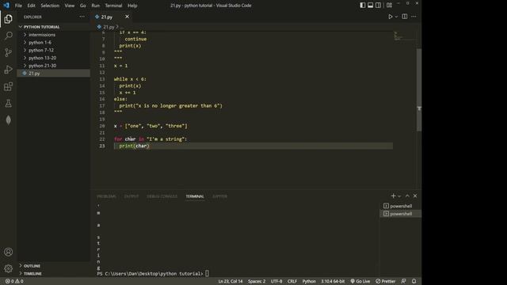Screen dimensions: 507x285
Task: Close the 21.py editor tab
Action: [x=127, y=17]
